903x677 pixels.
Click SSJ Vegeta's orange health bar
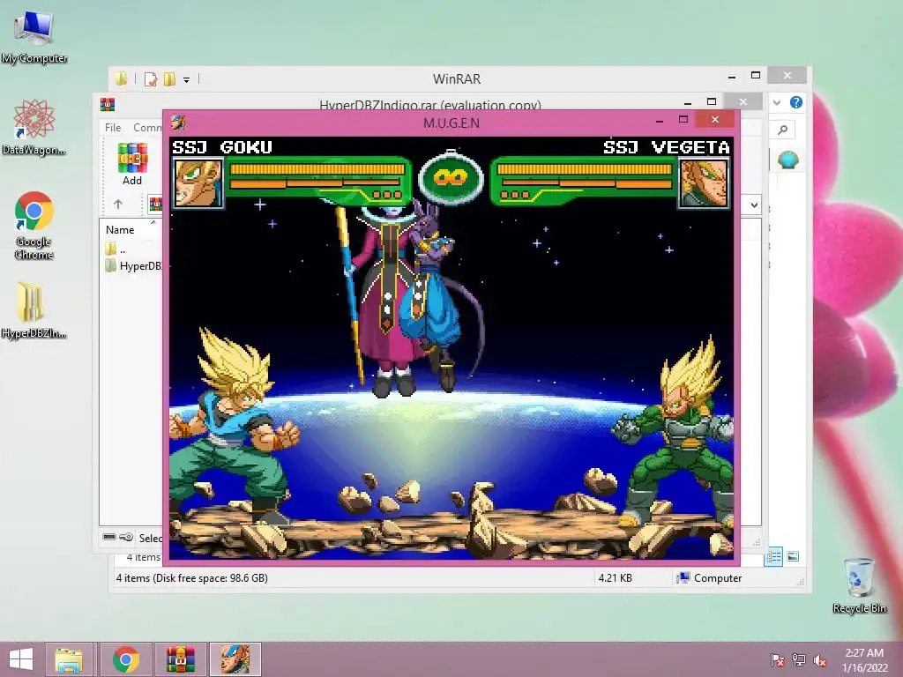point(585,169)
